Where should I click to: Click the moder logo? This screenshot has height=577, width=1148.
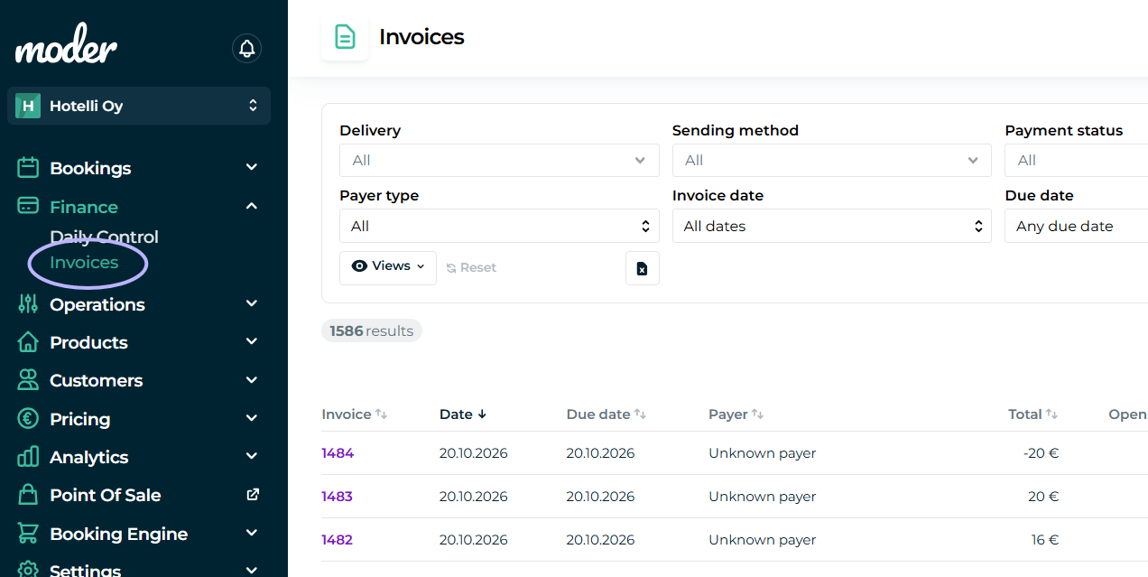tap(66, 45)
